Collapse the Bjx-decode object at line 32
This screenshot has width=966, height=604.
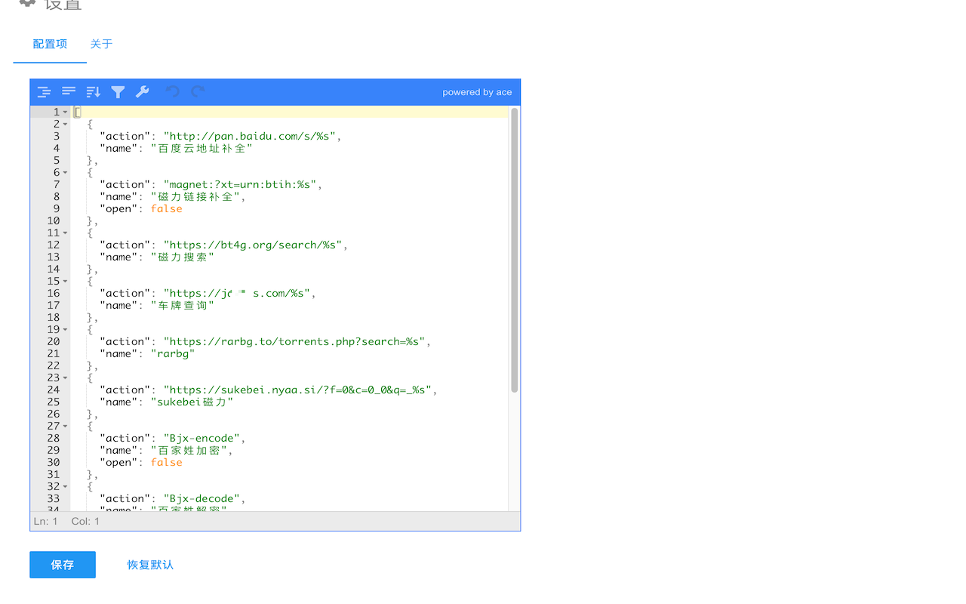66,487
